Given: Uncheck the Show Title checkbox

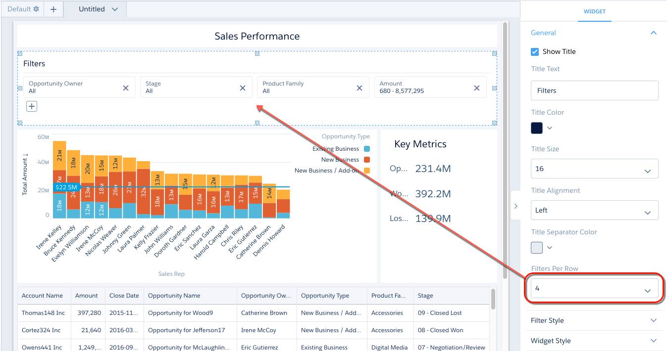Looking at the screenshot, I should click(534, 51).
